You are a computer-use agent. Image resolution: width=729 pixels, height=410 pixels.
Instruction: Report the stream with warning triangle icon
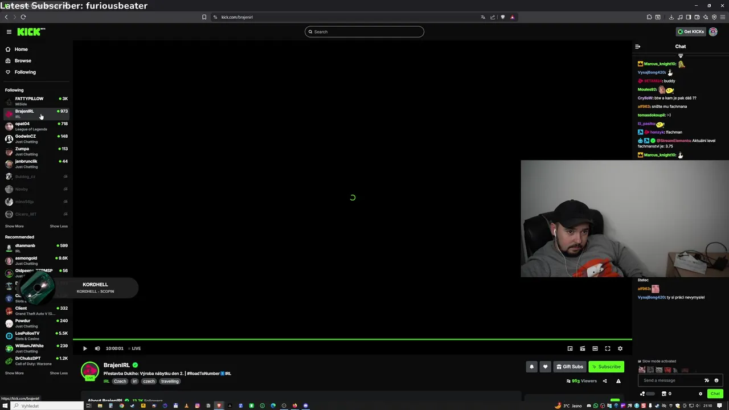coord(619,381)
